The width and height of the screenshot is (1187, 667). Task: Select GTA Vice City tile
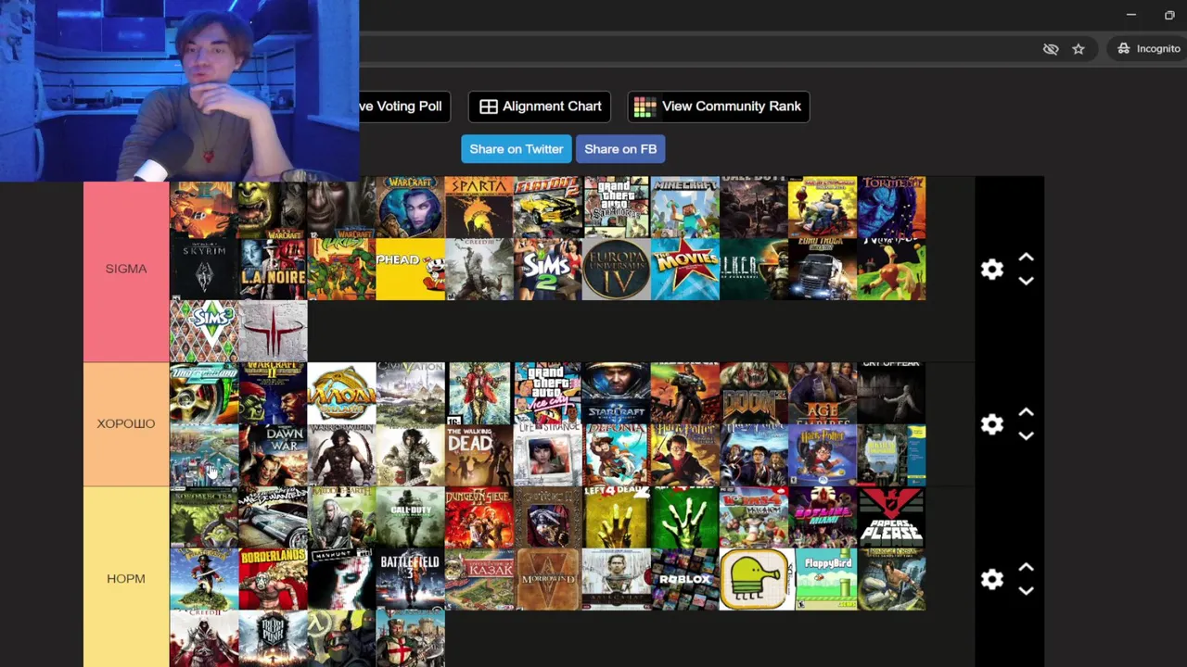pos(547,394)
